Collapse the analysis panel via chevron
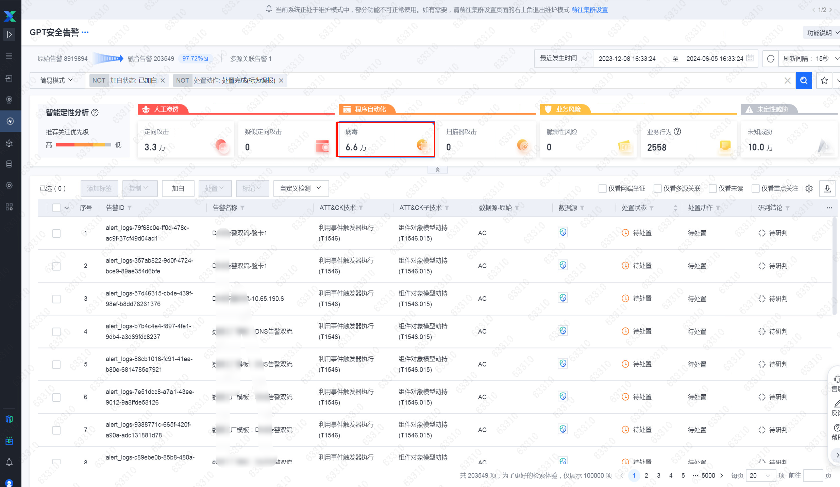The width and height of the screenshot is (840, 487). 437,169
